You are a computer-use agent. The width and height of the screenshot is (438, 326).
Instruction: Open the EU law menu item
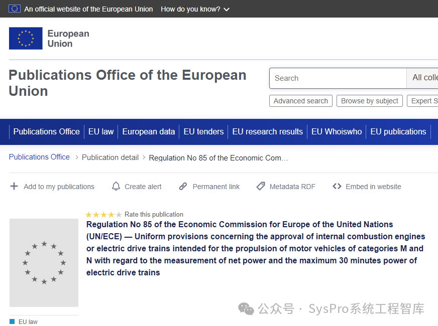pyautogui.click(x=101, y=131)
